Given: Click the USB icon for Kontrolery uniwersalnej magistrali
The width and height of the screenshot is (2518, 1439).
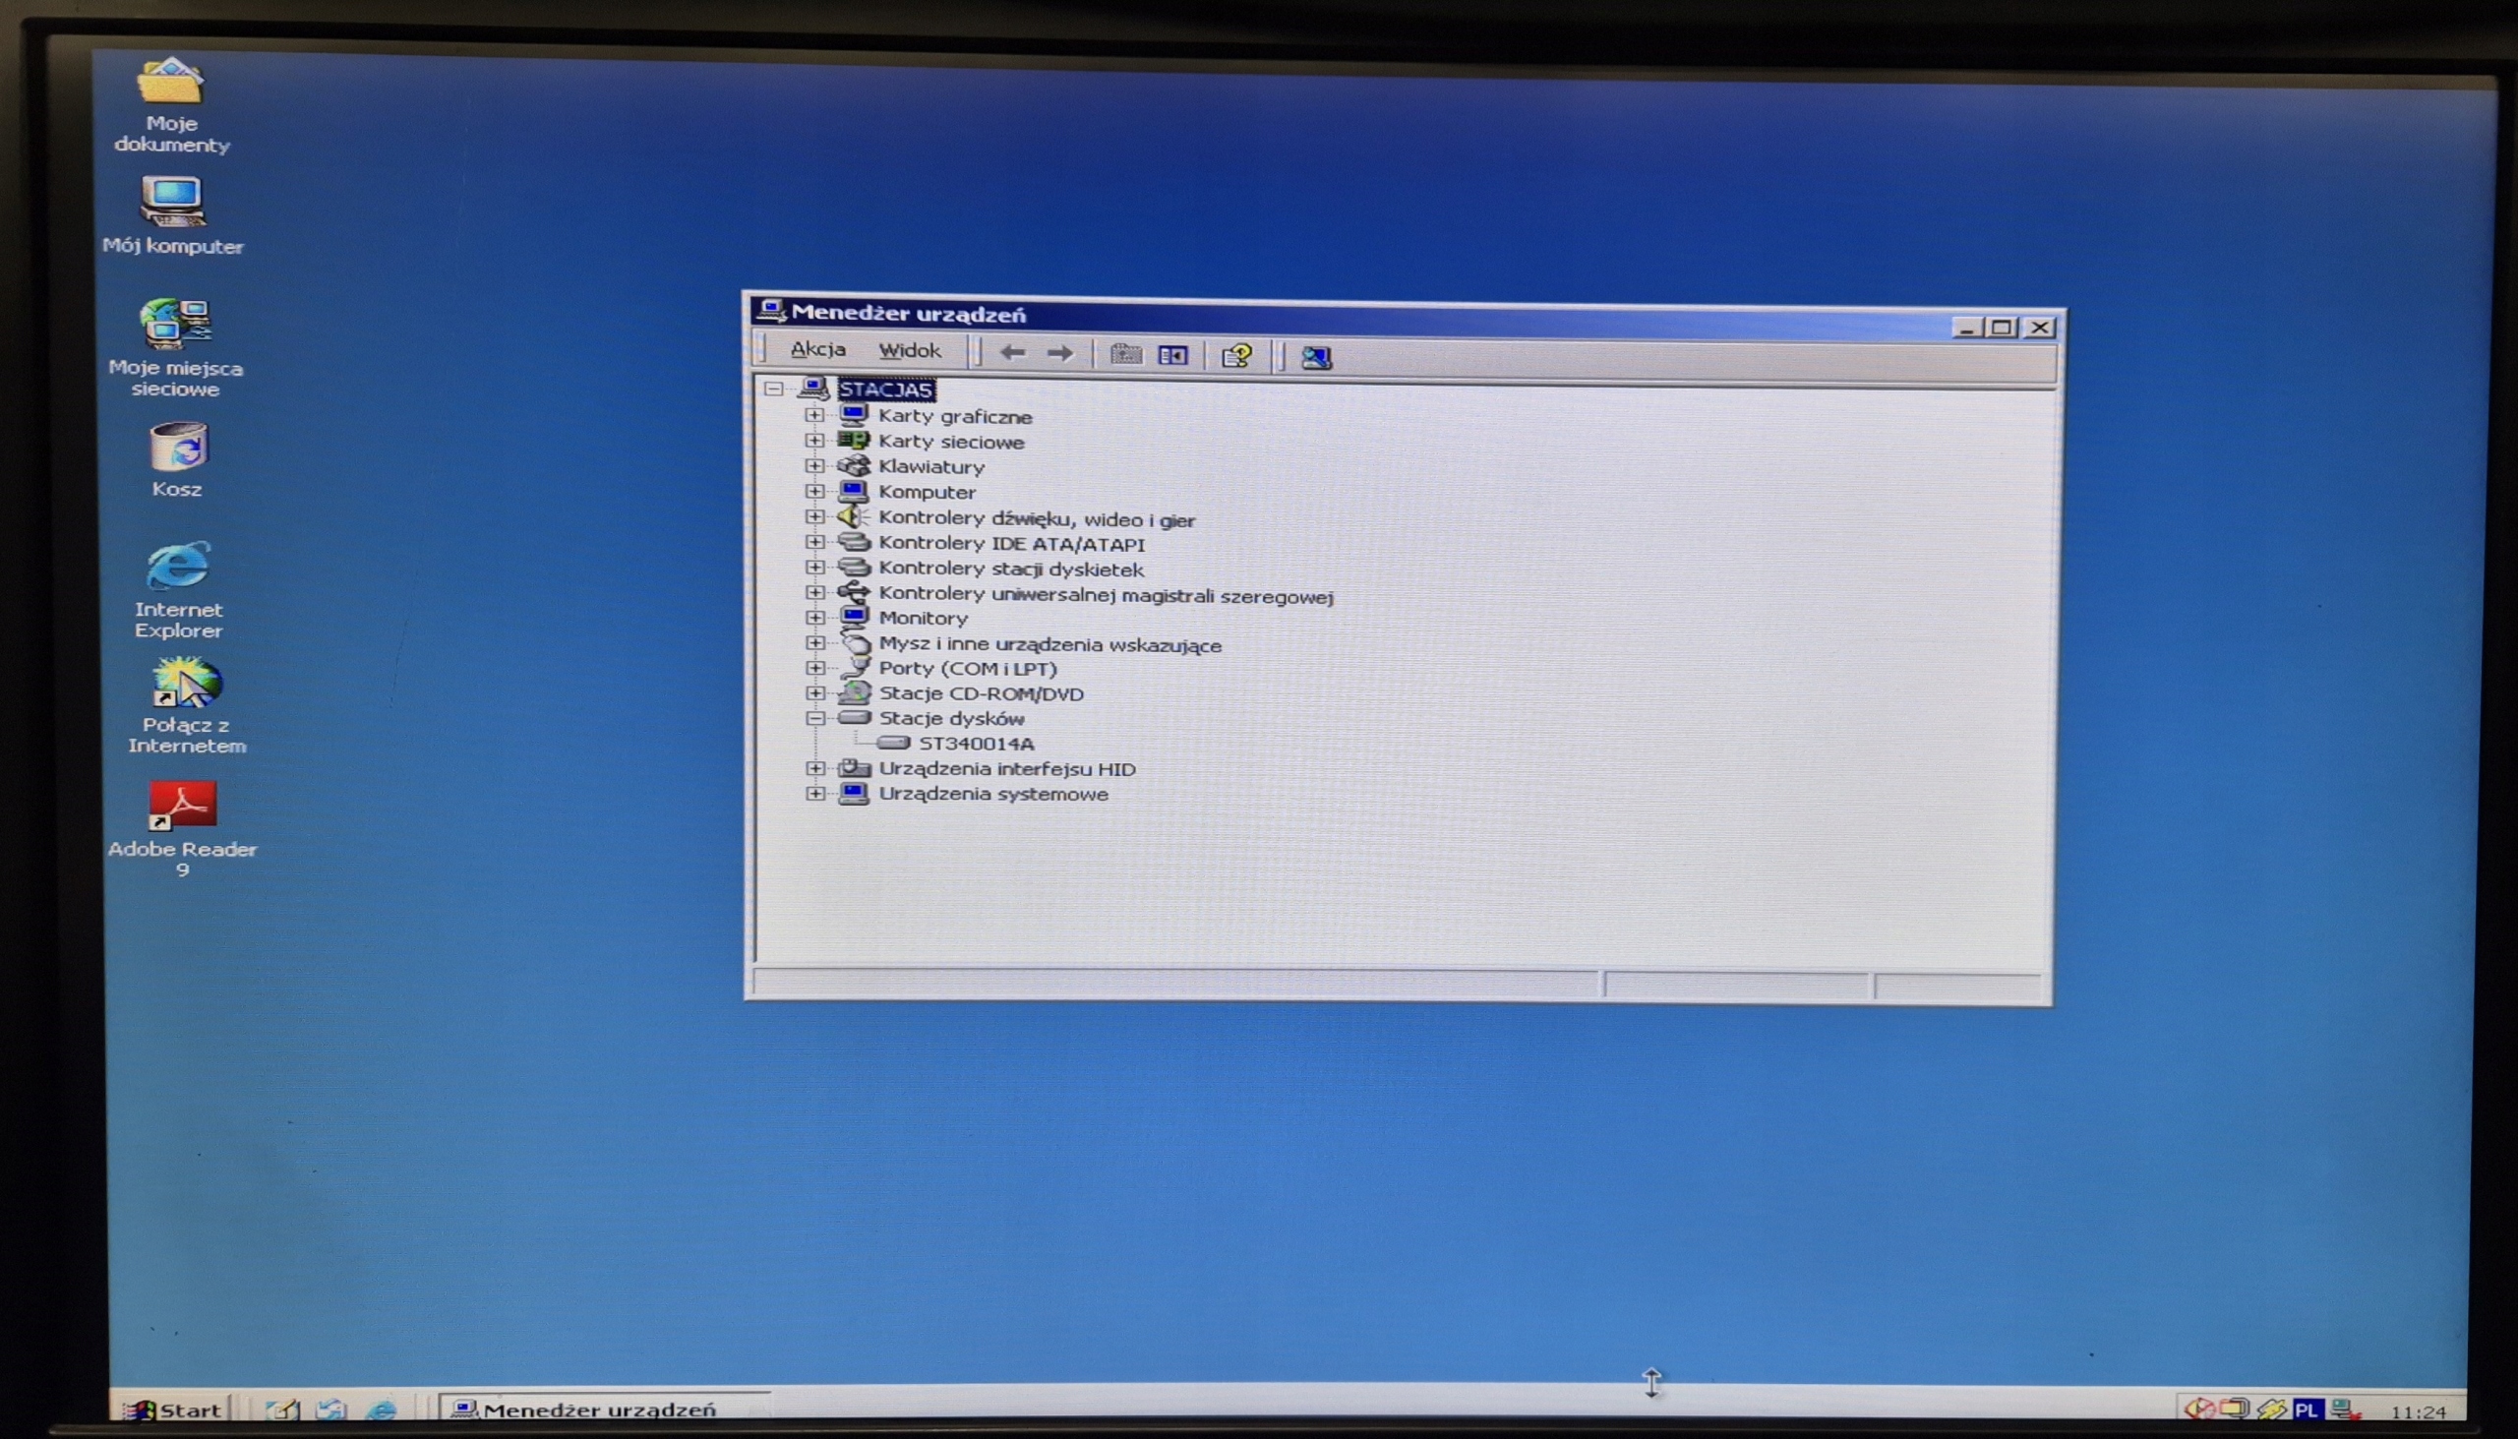Looking at the screenshot, I should tap(853, 592).
